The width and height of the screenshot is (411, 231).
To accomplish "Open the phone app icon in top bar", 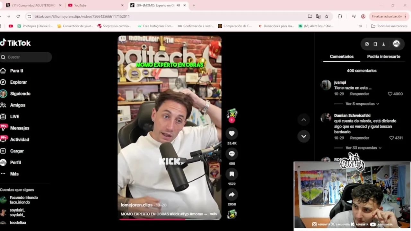I will [x=375, y=44].
